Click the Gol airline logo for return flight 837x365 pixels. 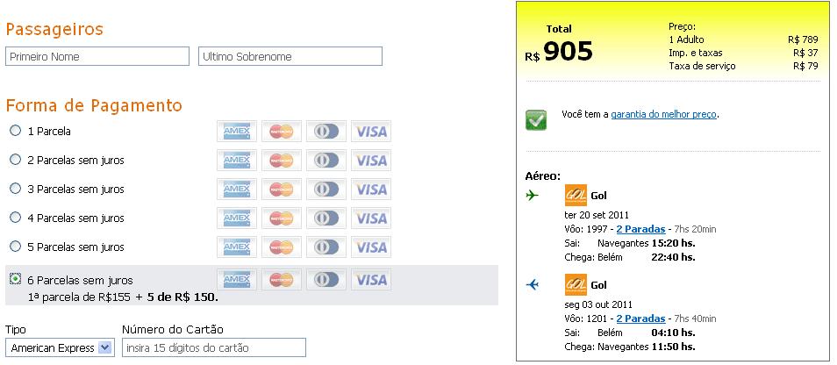pos(576,285)
